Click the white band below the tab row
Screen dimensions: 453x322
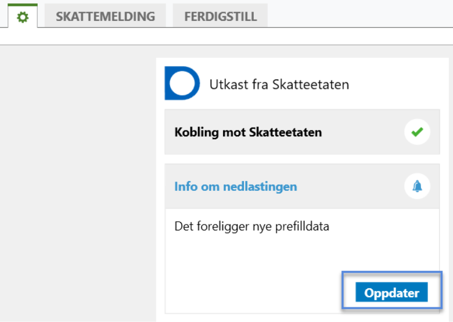pyautogui.click(x=232, y=36)
